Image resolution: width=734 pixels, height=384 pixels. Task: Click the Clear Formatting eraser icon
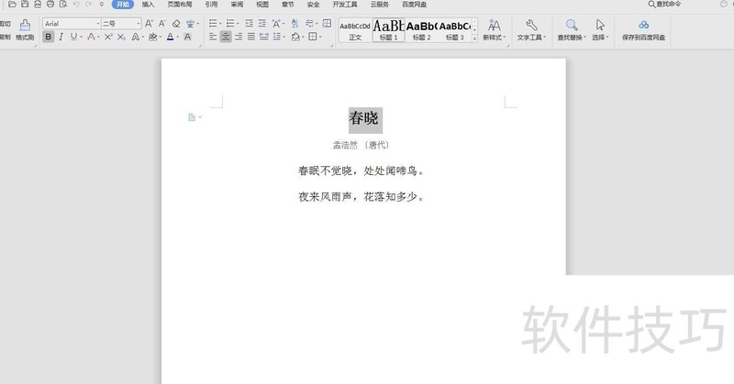[x=176, y=24]
